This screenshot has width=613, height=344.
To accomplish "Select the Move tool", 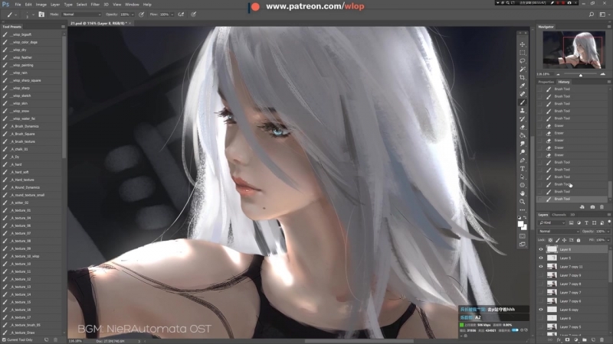I will coord(523,44).
